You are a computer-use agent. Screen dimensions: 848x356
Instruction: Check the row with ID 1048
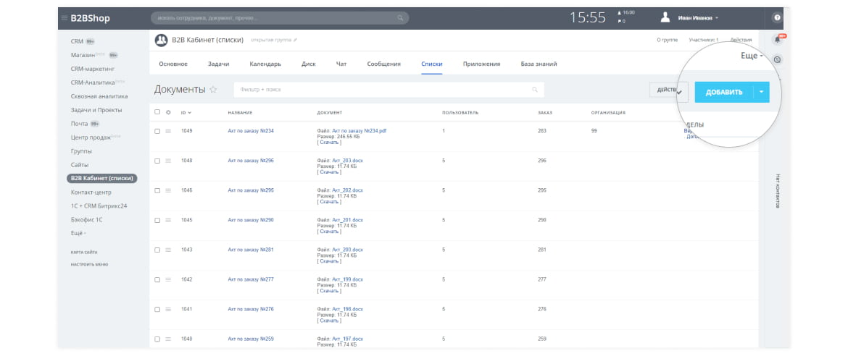157,161
